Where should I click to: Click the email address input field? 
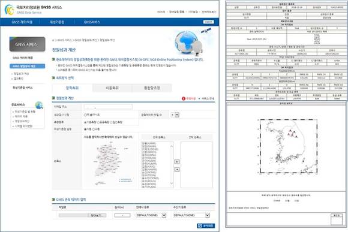coord(108,107)
